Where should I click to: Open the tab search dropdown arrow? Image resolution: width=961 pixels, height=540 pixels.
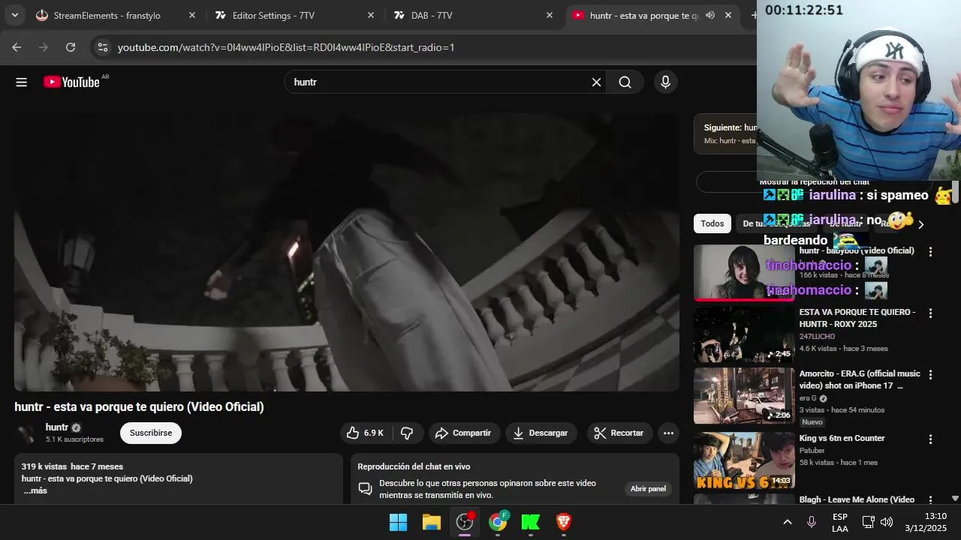tap(14, 15)
